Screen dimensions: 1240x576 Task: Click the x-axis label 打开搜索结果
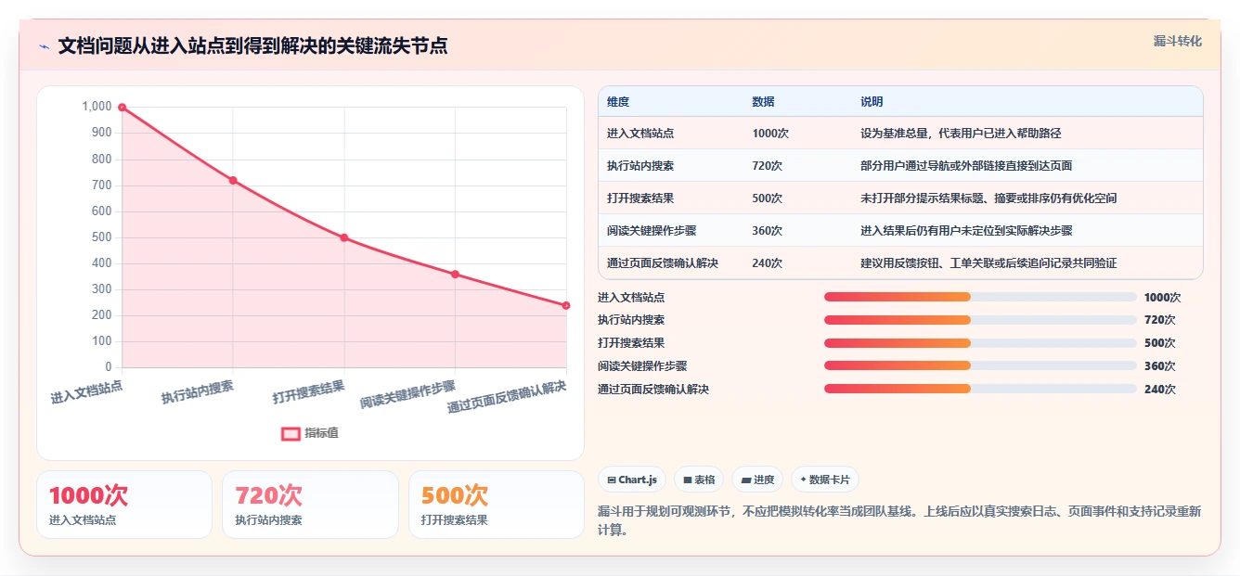(x=309, y=391)
